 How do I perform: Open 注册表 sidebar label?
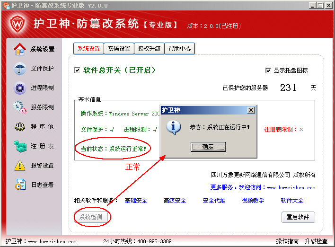tap(42, 146)
